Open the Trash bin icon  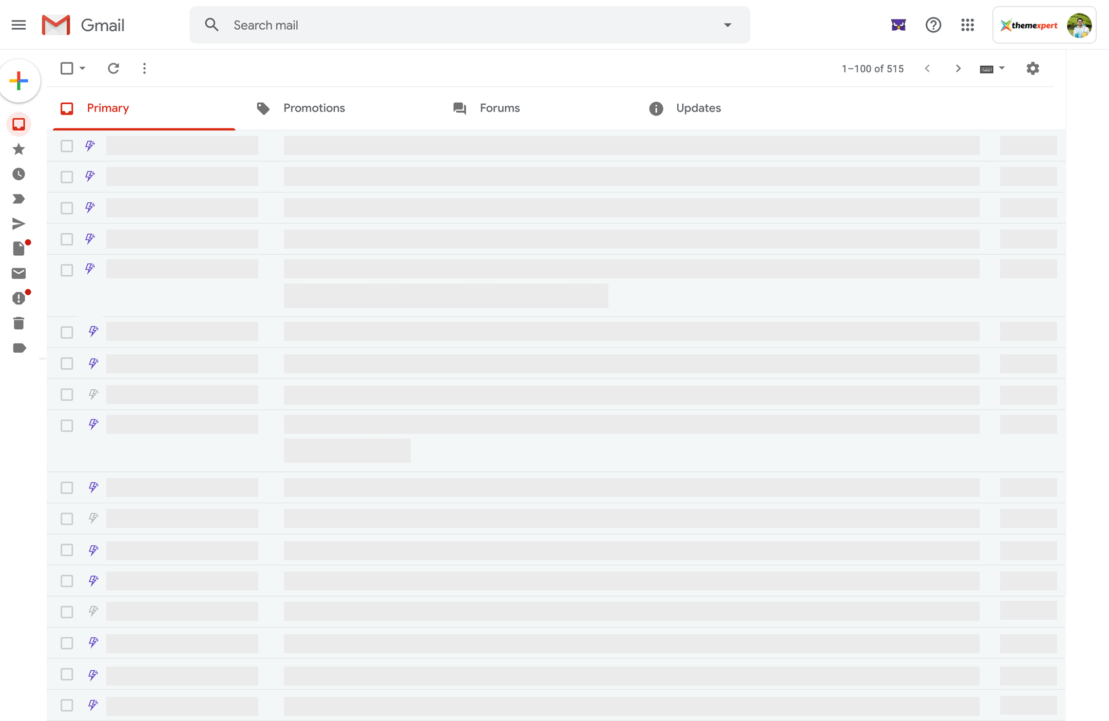pos(19,323)
